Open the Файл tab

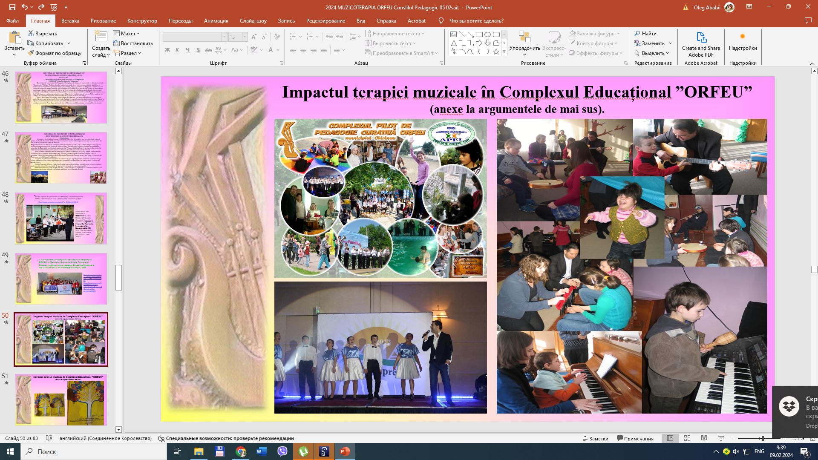click(x=12, y=20)
